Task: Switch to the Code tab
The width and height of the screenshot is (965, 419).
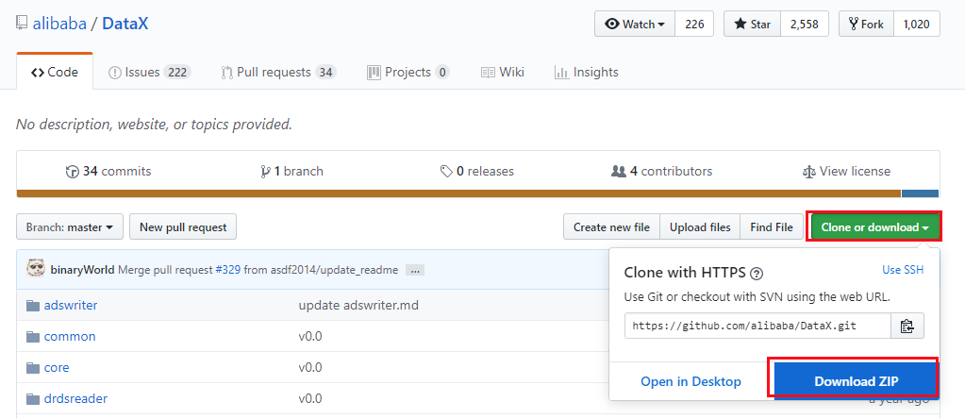Action: [55, 72]
